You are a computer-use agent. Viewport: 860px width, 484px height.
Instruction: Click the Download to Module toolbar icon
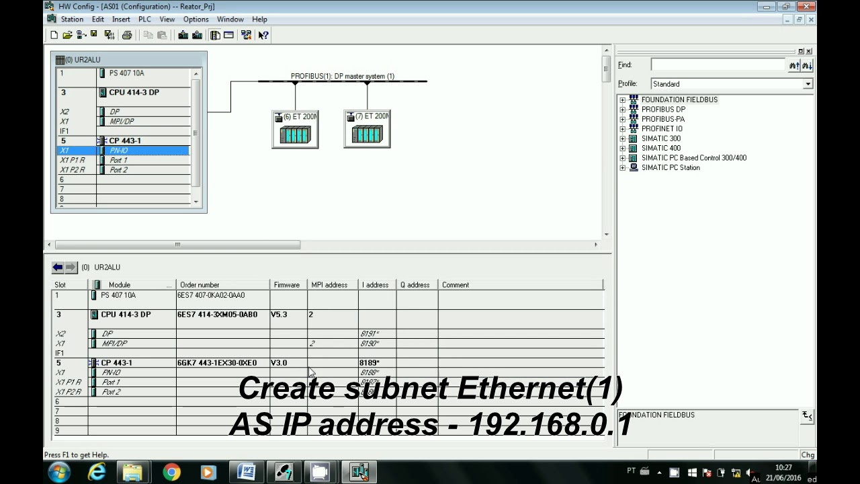183,35
